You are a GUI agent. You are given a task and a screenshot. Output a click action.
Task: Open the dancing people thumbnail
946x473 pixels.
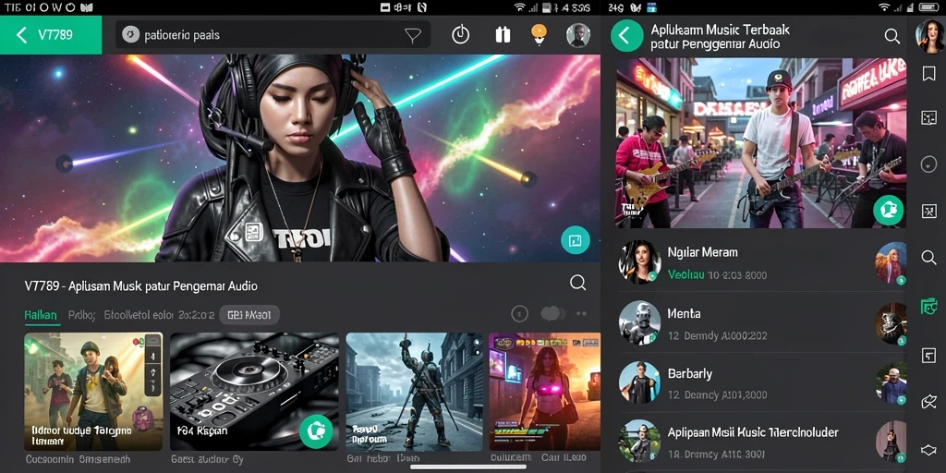[x=93, y=392]
